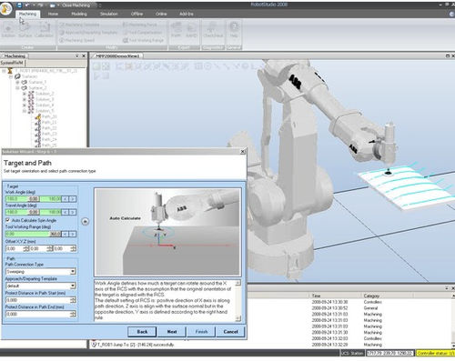Click the Finish button in wizard
Image resolution: width=455 pixels, height=361 pixels.
pos(201,332)
